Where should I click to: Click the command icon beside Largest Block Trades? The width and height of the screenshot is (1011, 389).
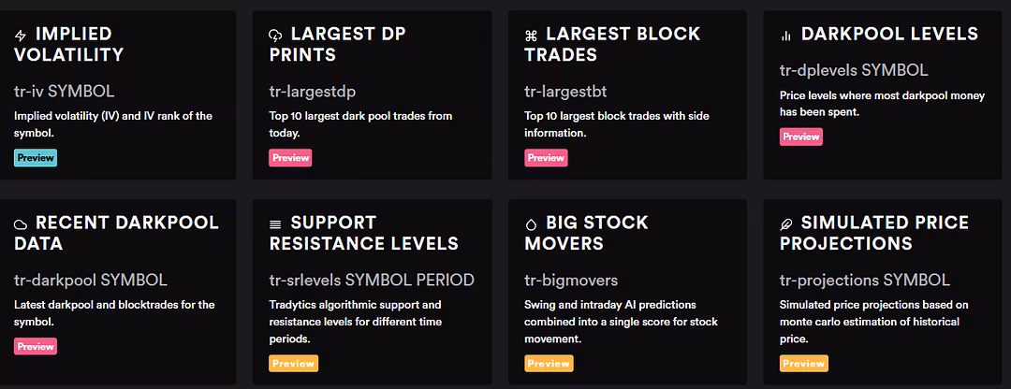[x=531, y=36]
